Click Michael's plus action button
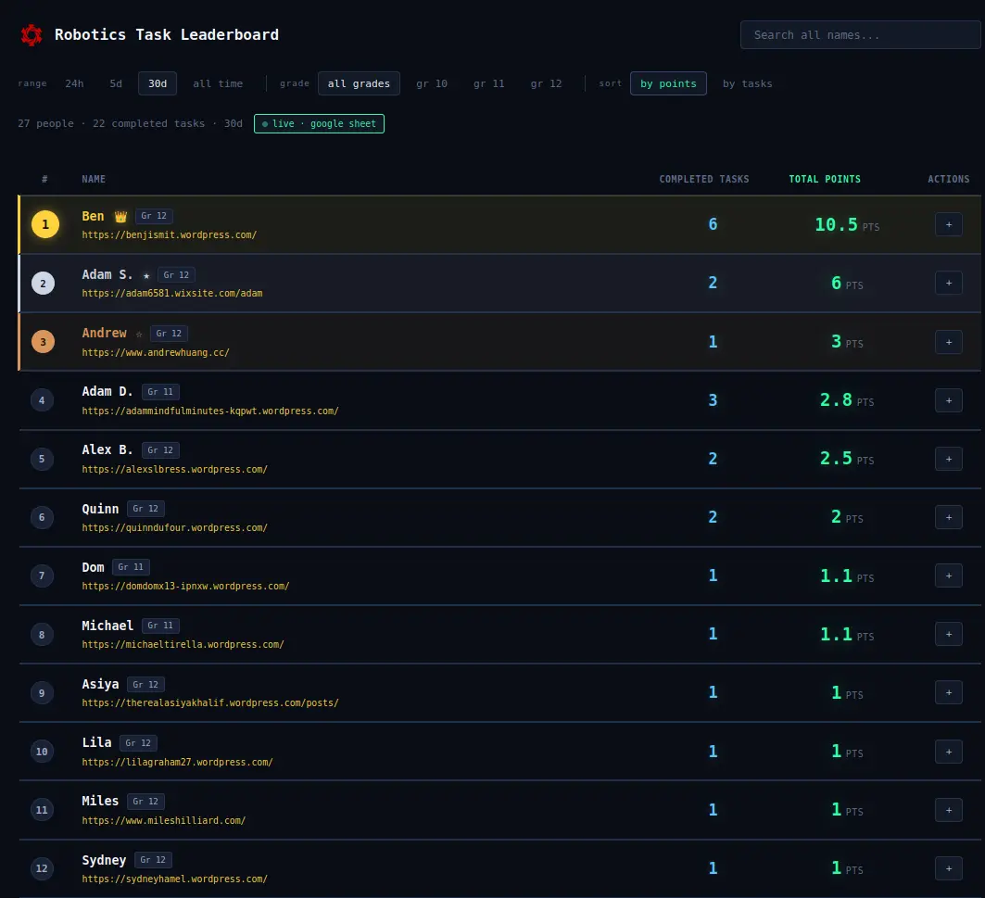985x898 pixels. pyautogui.click(x=949, y=634)
